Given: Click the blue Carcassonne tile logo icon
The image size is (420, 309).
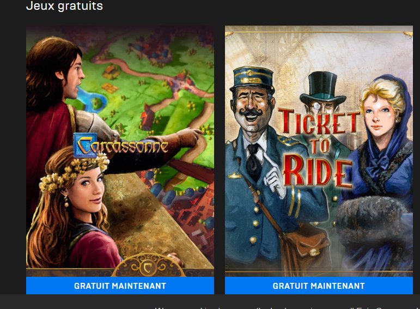Looking at the screenshot, I should click(x=85, y=145).
